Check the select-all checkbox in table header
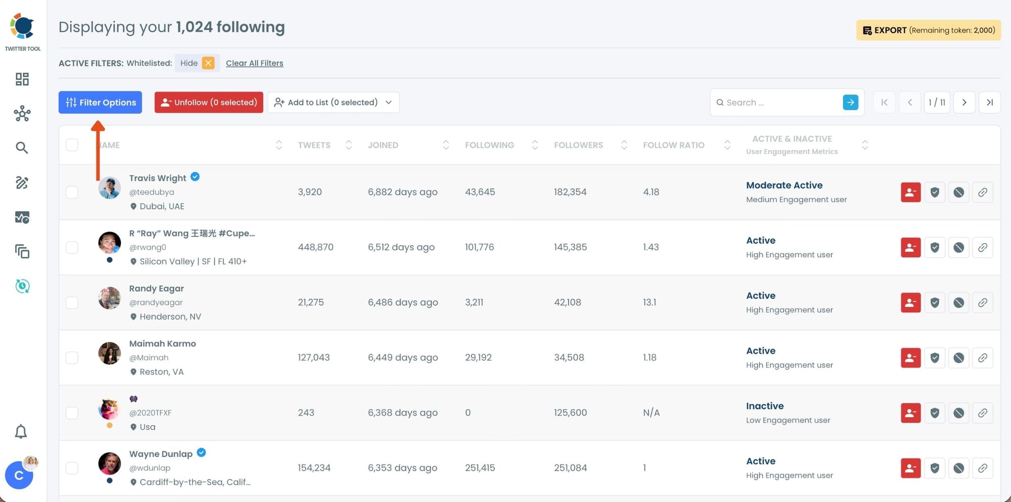Viewport: 1011px width, 502px height. point(72,144)
